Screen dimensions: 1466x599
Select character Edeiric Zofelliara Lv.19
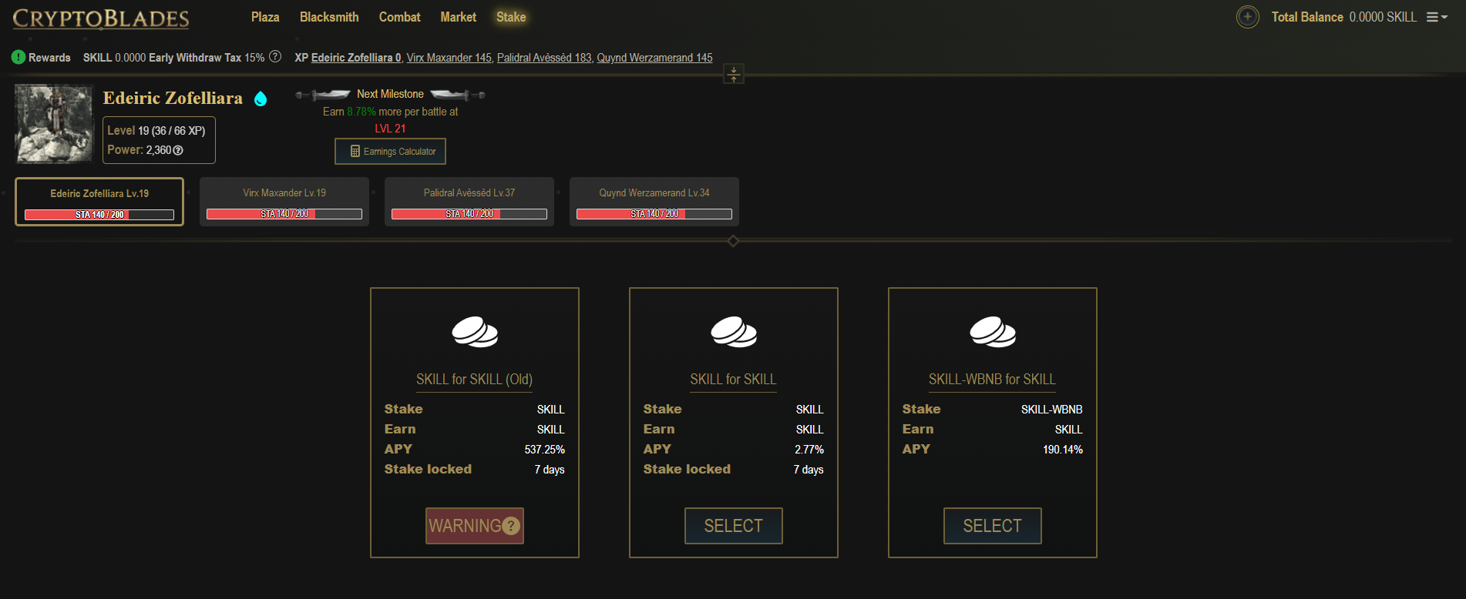click(99, 202)
